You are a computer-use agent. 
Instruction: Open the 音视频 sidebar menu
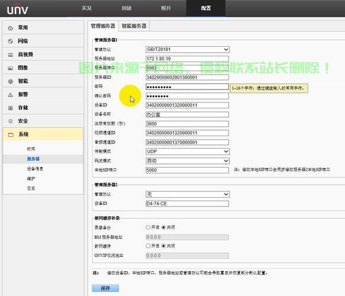click(x=43, y=54)
